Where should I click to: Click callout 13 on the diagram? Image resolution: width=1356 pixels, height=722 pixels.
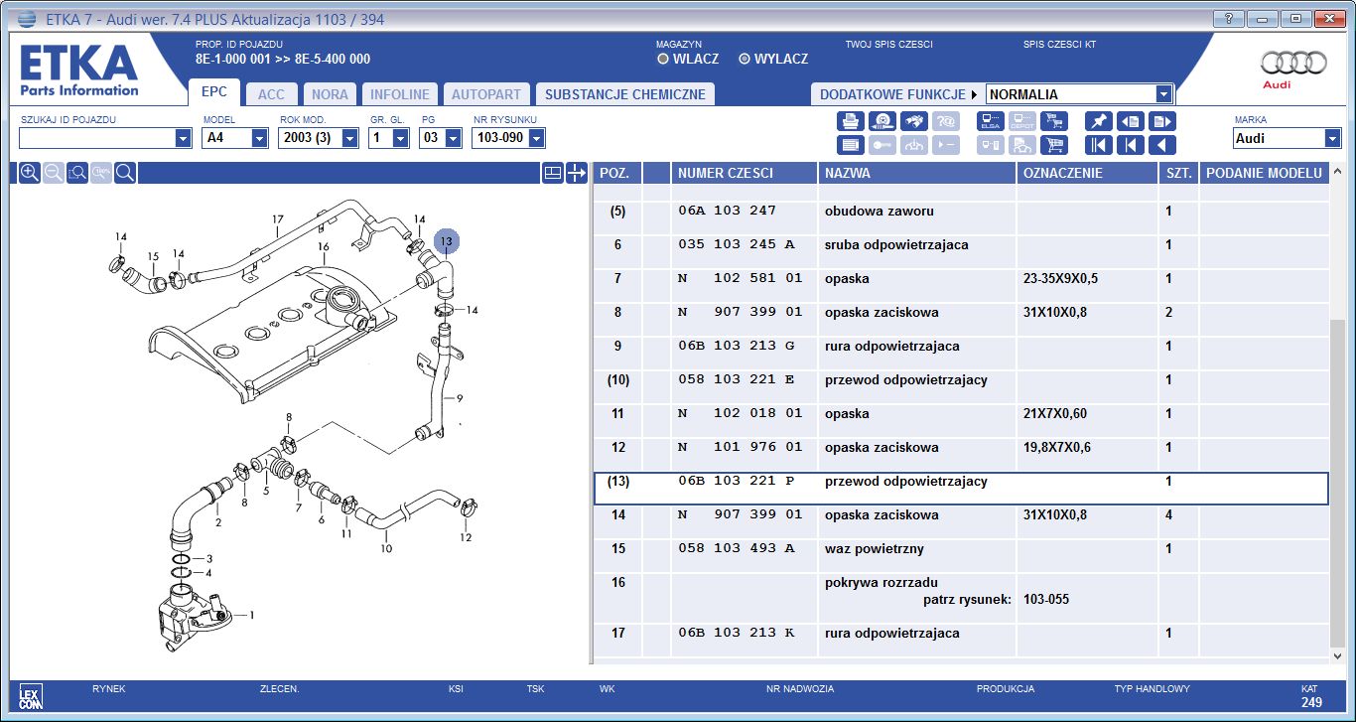click(447, 241)
